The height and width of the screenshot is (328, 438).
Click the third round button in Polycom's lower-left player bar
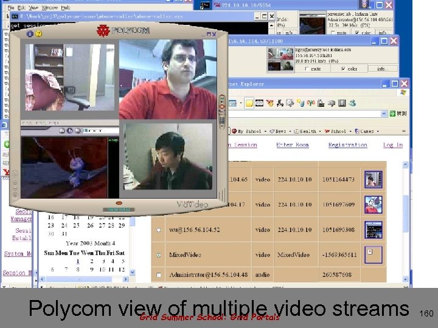coord(78,131)
